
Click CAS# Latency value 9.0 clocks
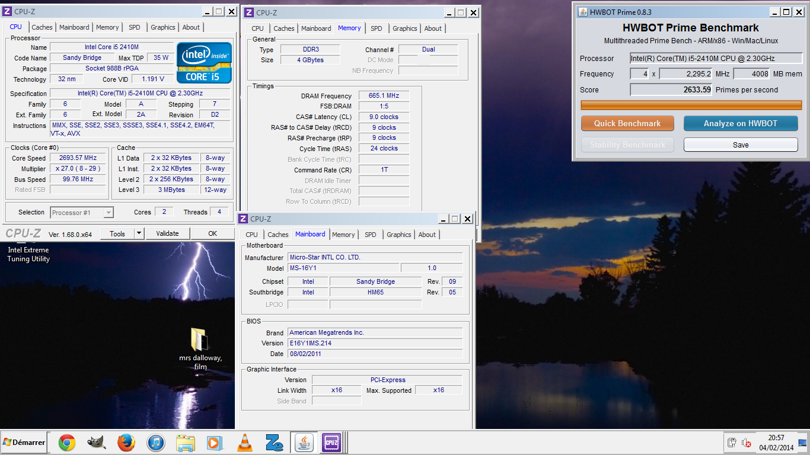pos(384,117)
